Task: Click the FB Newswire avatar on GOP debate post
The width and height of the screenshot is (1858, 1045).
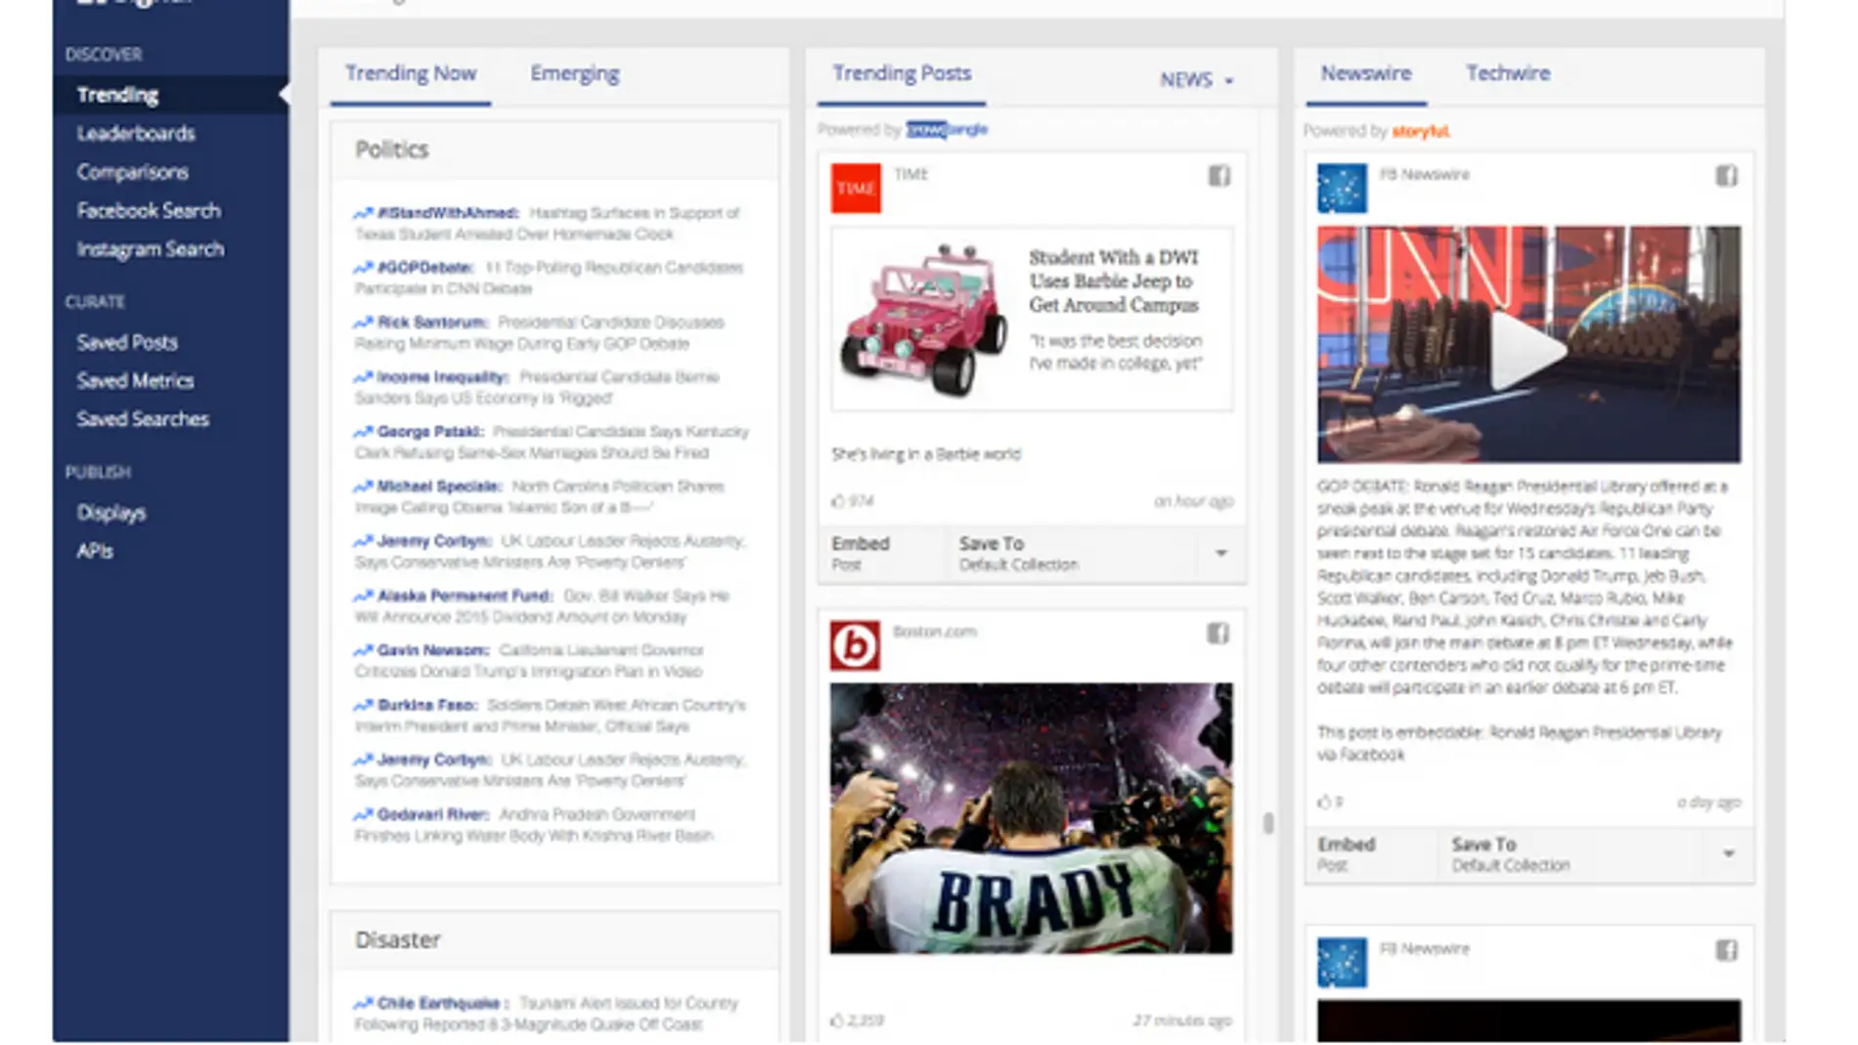Action: [x=1342, y=189]
